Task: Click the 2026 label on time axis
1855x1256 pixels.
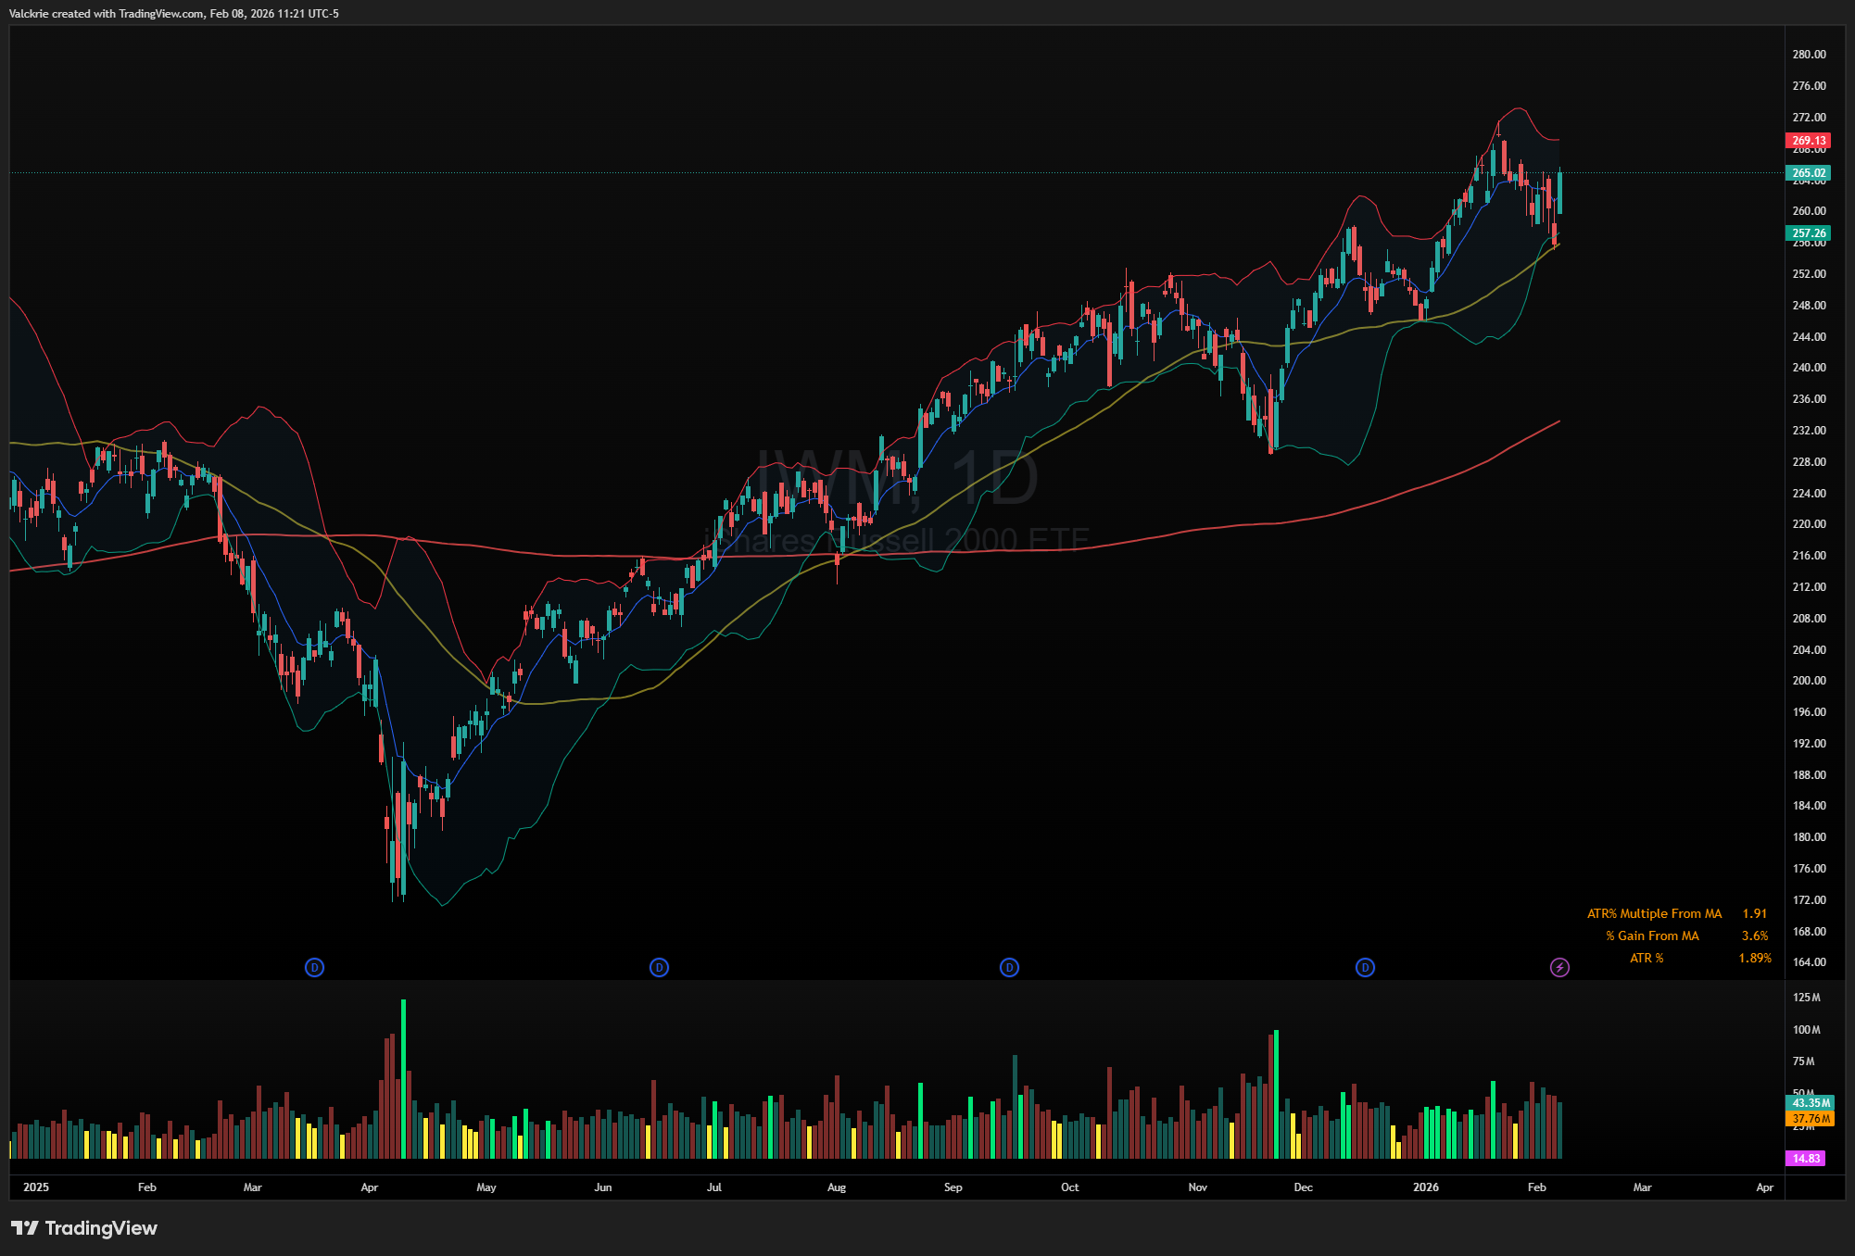Action: (x=1425, y=1187)
